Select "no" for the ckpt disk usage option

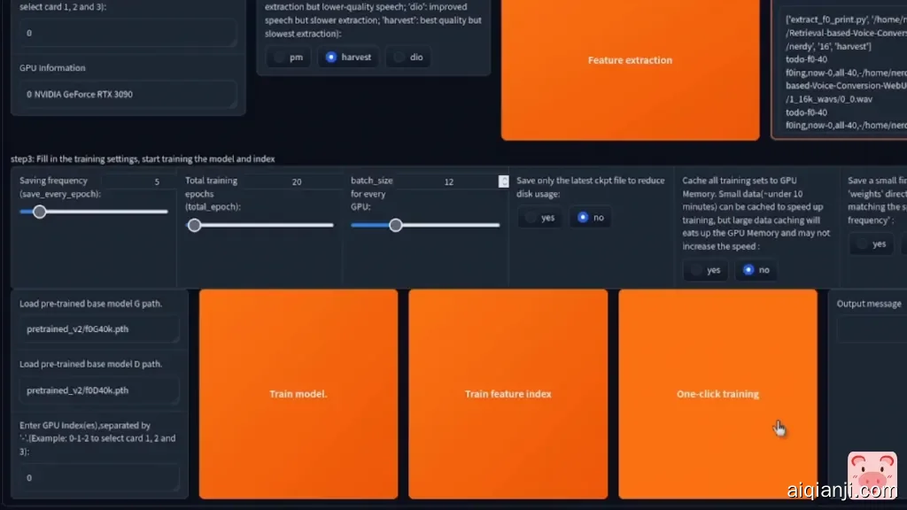click(x=590, y=217)
